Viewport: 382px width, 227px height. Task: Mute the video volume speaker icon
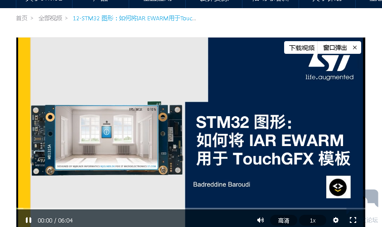[261, 220]
